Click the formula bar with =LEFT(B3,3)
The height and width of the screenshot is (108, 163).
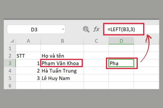click(124, 29)
